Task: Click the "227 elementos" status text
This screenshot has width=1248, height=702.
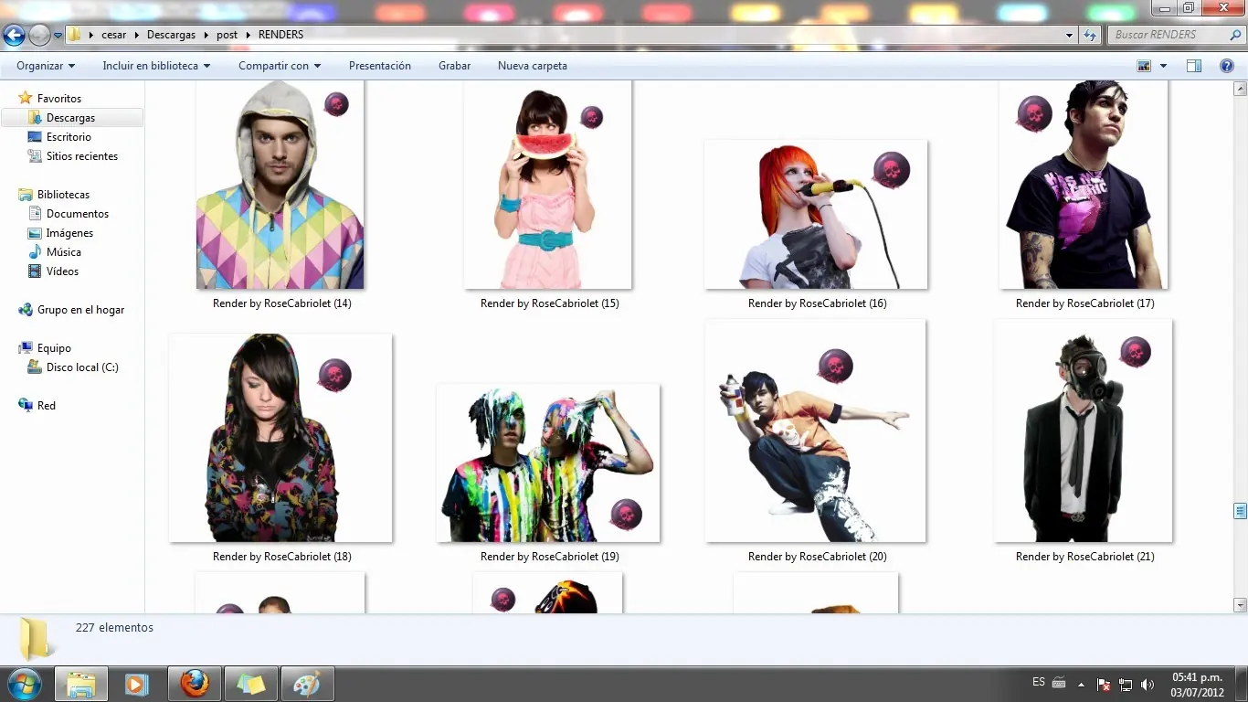Action: [x=114, y=628]
